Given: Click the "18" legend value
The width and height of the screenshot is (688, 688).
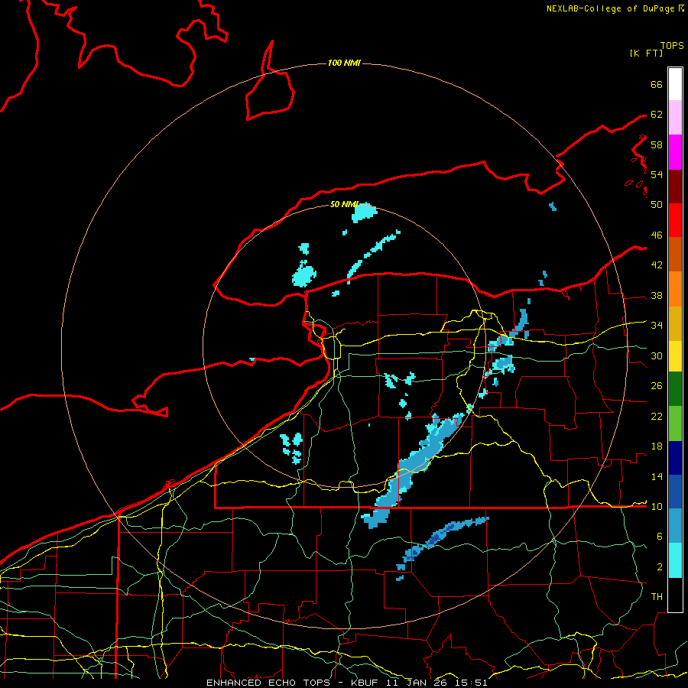Looking at the screenshot, I should [657, 446].
